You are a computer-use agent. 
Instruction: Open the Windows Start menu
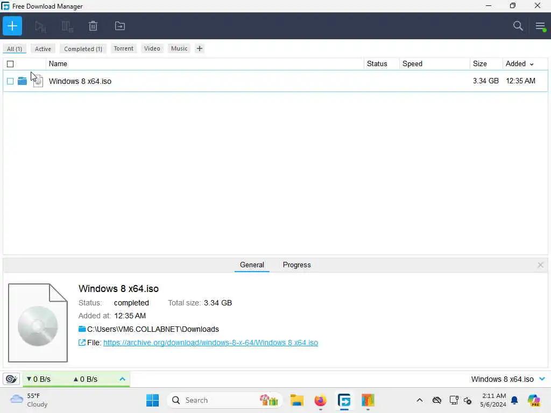[152, 400]
